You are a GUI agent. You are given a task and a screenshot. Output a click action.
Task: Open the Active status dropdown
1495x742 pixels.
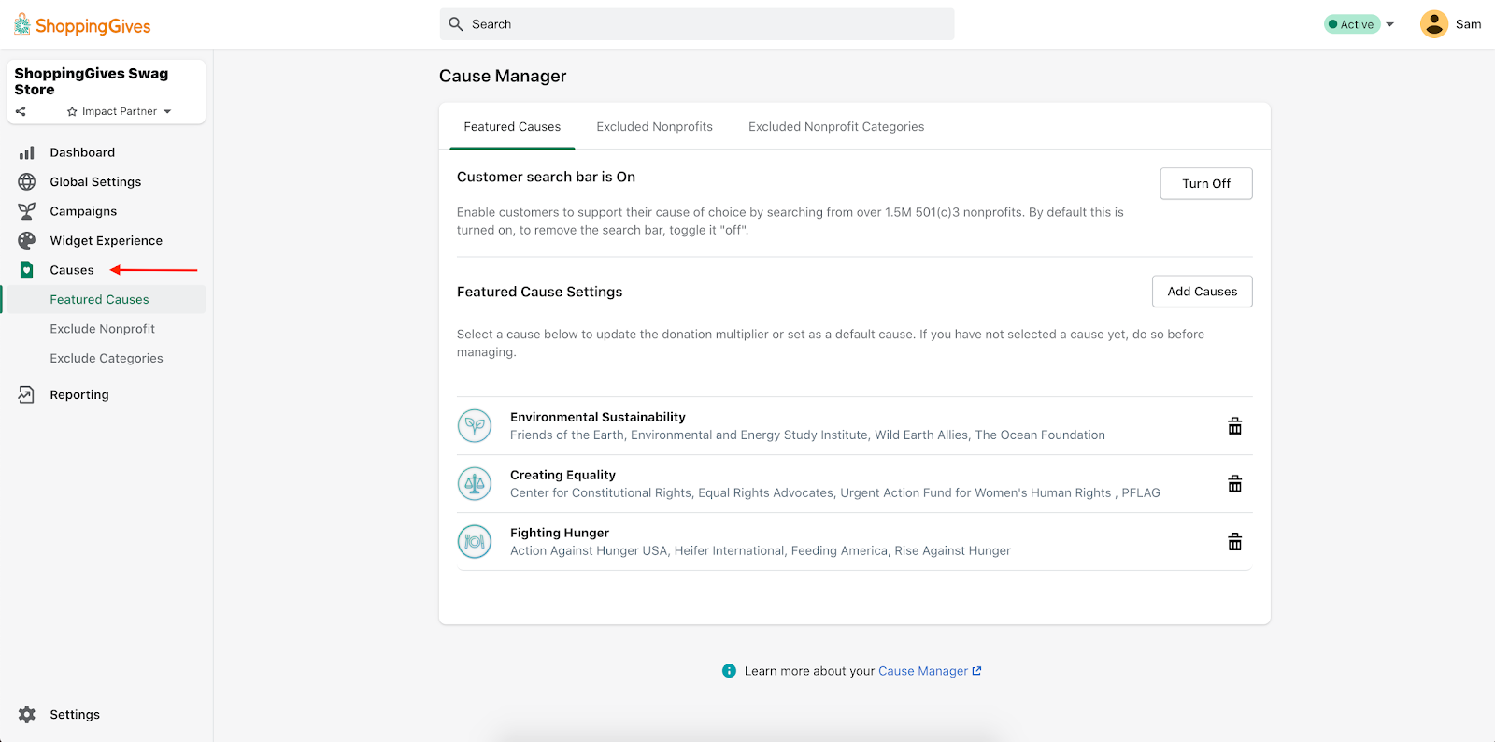(x=1360, y=24)
